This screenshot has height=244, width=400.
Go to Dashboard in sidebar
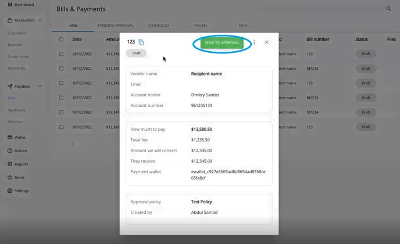click(24, 5)
